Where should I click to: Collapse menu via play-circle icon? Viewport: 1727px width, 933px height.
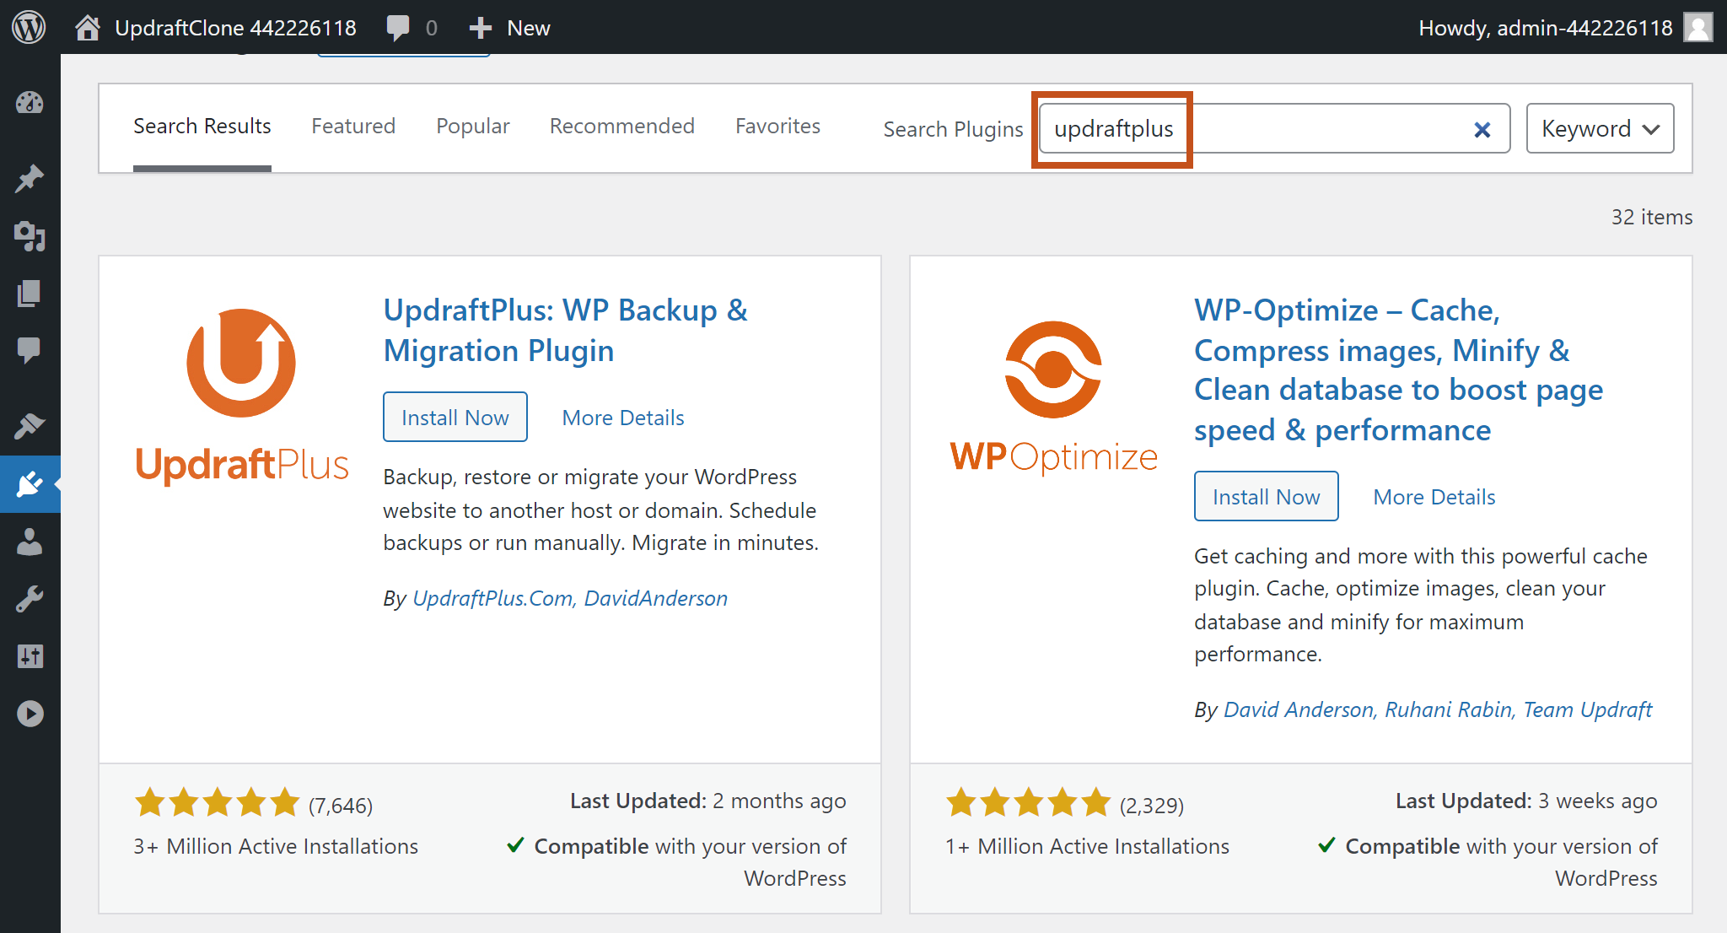pyautogui.click(x=30, y=714)
